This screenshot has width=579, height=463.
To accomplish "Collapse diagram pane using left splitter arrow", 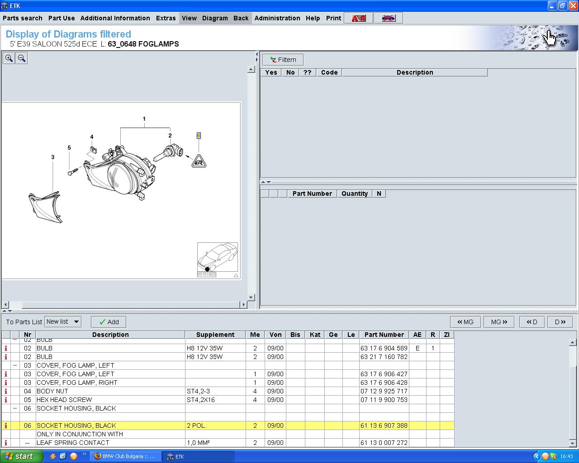I will pyautogui.click(x=257, y=54).
